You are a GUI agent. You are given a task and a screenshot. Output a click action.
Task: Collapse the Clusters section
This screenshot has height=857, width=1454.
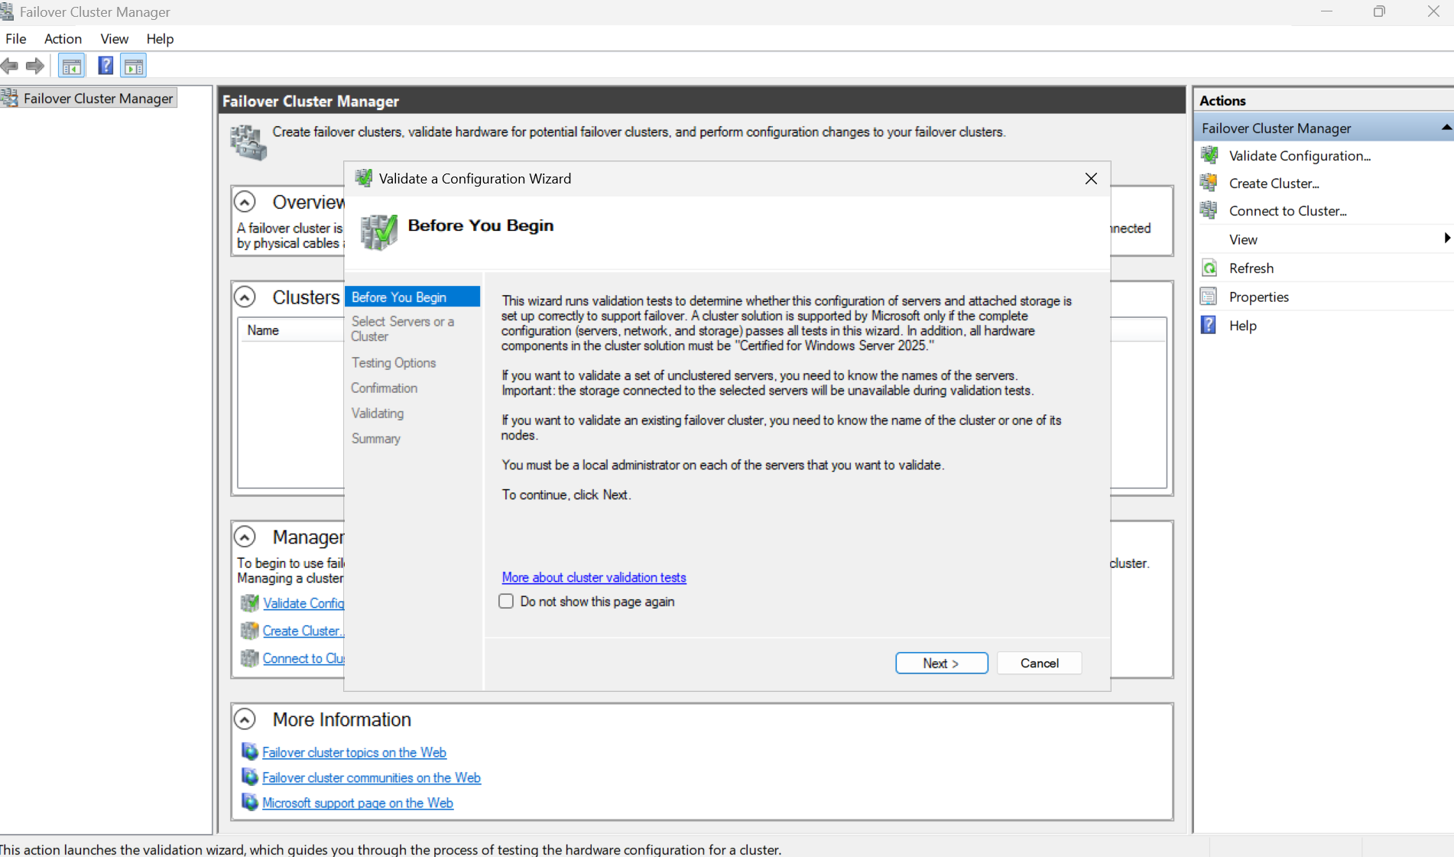click(245, 297)
